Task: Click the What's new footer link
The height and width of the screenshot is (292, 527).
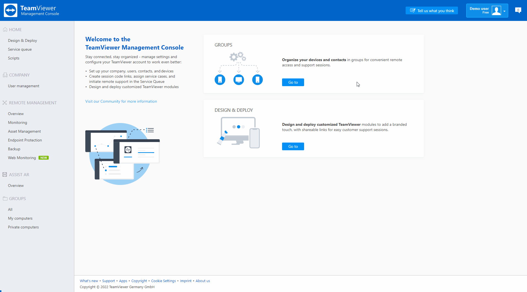Action: pyautogui.click(x=89, y=281)
